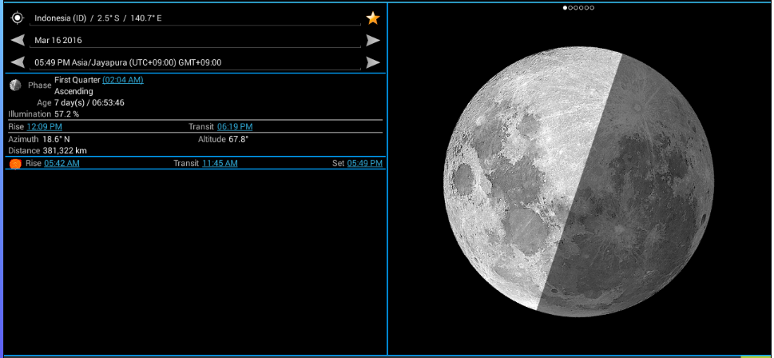Select the Illumination value 57.2 %
The image size is (774, 358).
[66, 114]
